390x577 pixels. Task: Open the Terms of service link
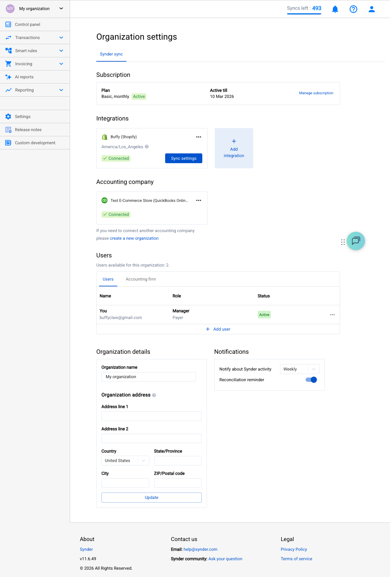click(x=296, y=559)
